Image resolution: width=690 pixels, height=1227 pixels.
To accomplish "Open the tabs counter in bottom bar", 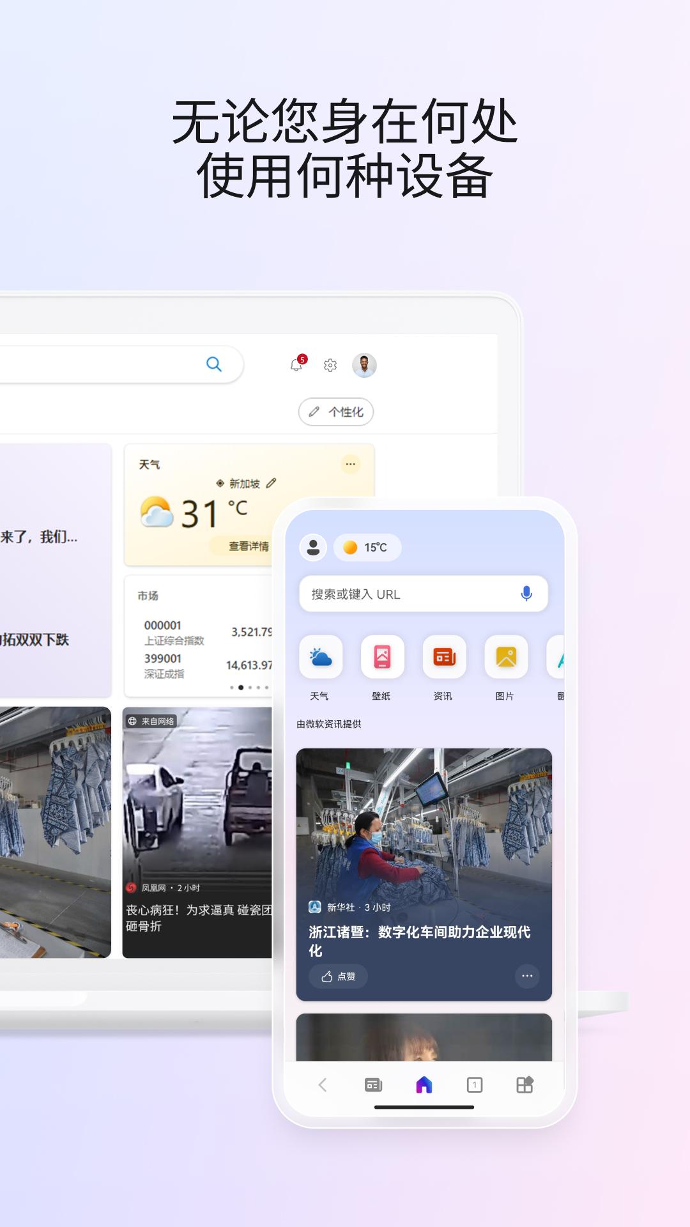I will pos(475,1084).
